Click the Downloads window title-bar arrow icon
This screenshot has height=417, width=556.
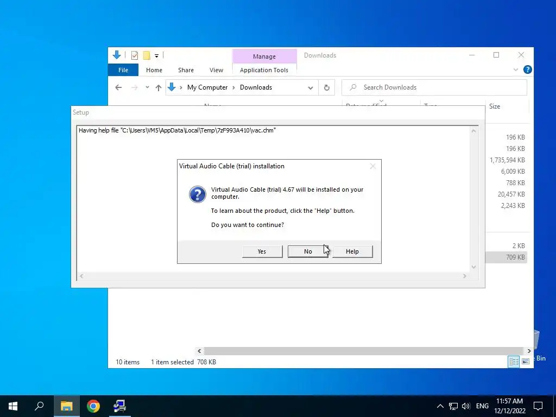[x=117, y=55]
